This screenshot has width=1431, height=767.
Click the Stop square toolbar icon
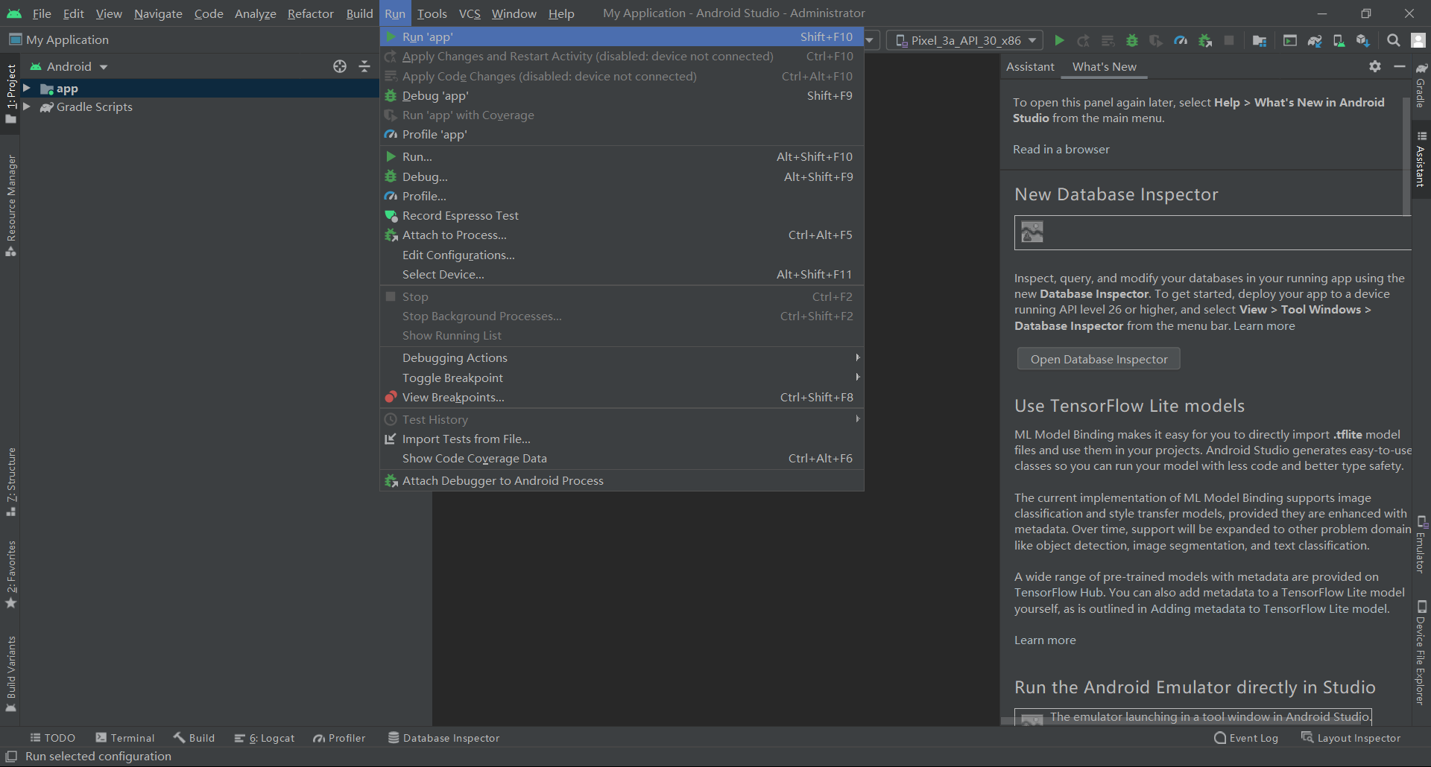1229,40
